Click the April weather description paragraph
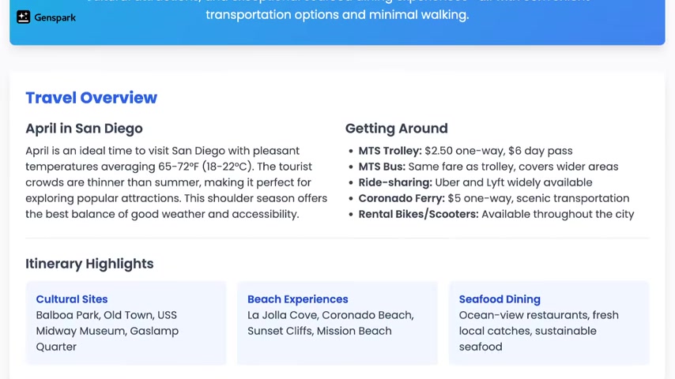675x379 pixels. tap(175, 182)
